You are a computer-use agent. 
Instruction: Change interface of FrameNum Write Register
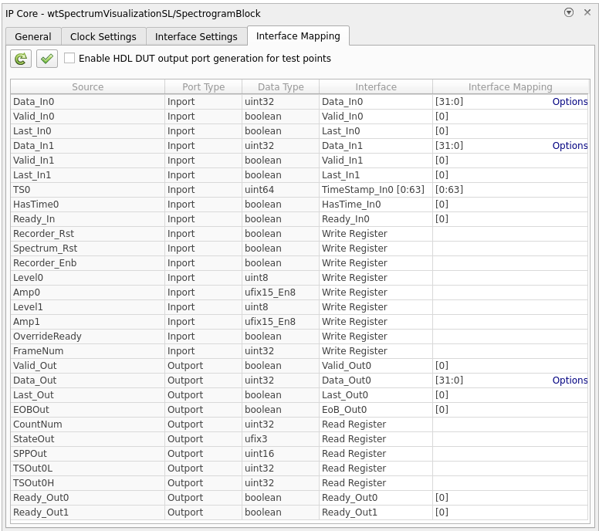[x=375, y=351]
